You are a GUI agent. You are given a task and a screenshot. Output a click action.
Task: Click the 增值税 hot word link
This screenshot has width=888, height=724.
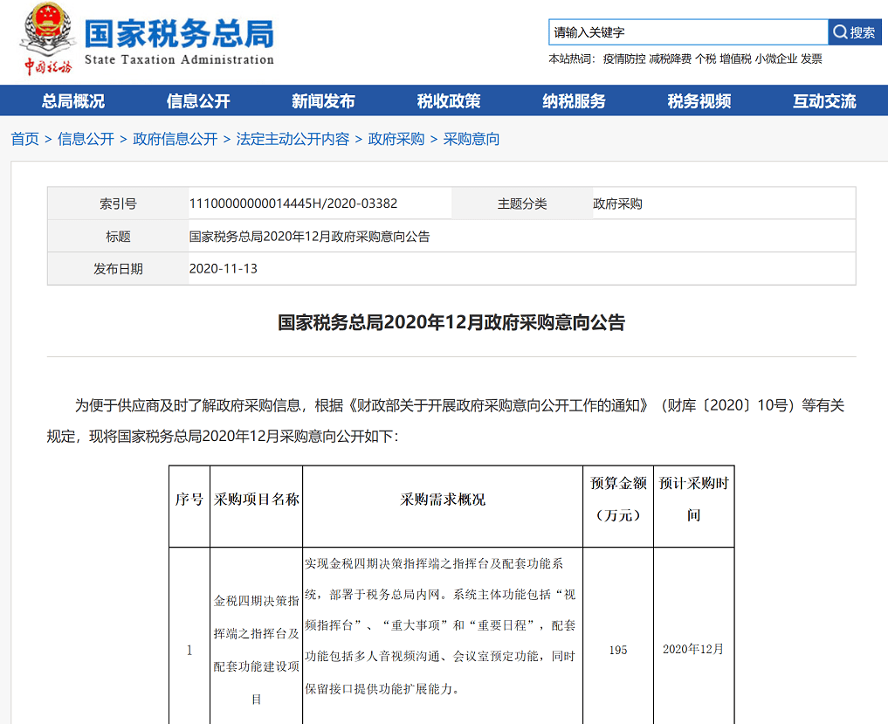[x=735, y=59]
